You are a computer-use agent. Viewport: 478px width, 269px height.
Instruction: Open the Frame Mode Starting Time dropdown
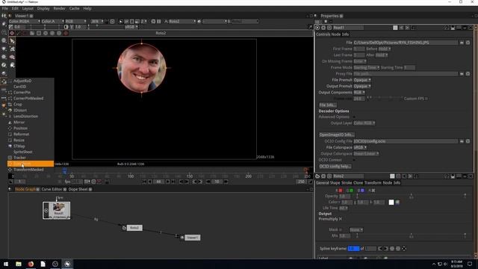[367, 68]
